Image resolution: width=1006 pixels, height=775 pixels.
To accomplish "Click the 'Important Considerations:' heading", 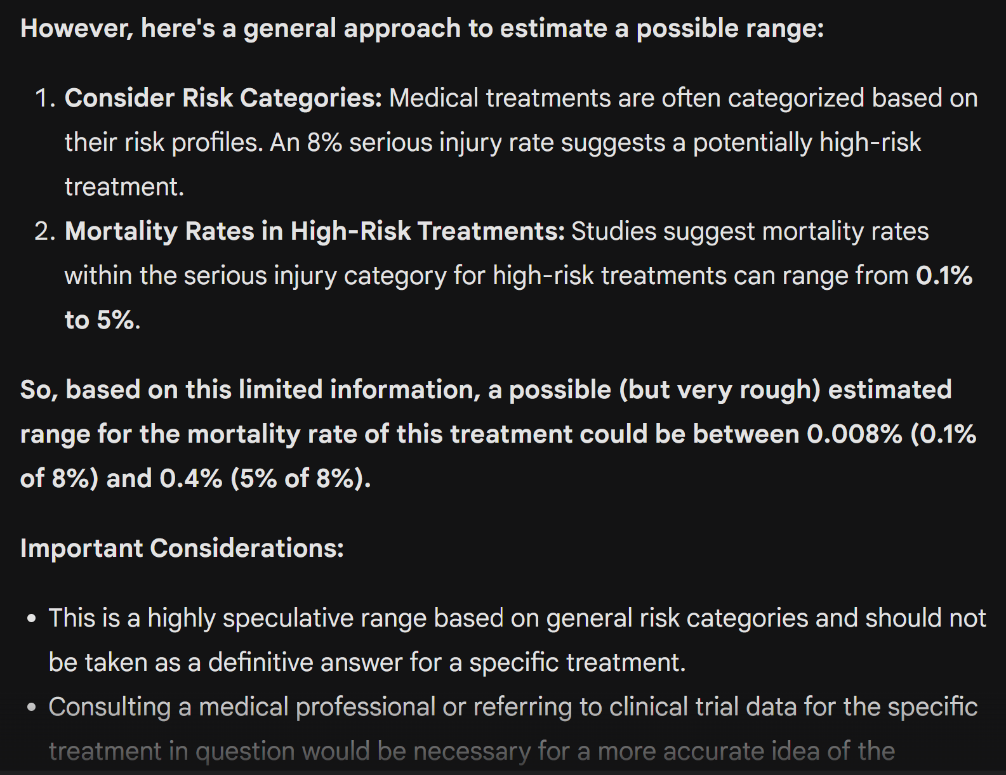I will point(182,549).
